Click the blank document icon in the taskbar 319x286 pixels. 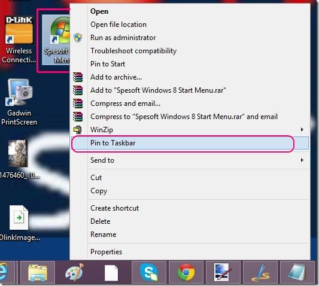[x=111, y=273]
